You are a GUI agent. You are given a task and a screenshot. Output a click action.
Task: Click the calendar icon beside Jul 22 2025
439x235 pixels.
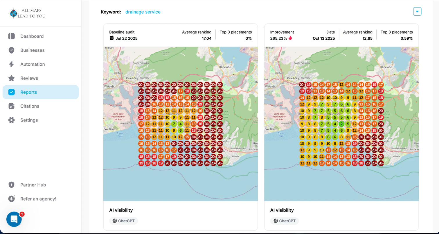pyautogui.click(x=111, y=38)
